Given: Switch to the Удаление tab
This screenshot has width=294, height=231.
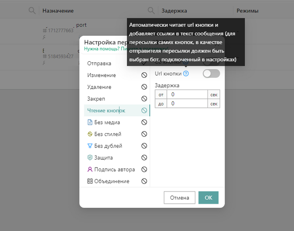Looking at the screenshot, I should click(x=99, y=87).
